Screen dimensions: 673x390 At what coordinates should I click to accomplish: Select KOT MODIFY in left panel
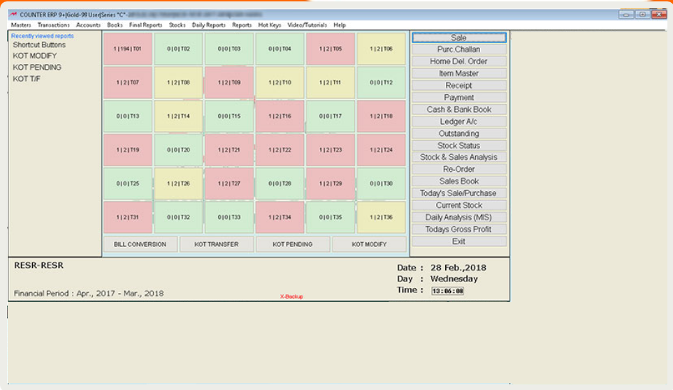35,56
